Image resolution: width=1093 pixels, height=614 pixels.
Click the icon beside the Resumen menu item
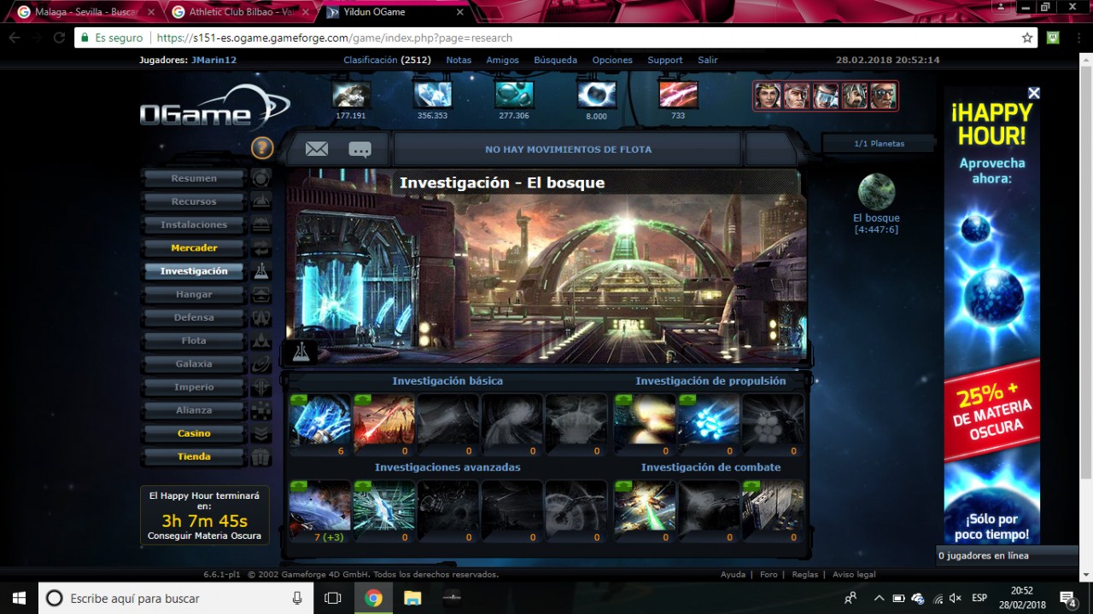click(x=261, y=178)
